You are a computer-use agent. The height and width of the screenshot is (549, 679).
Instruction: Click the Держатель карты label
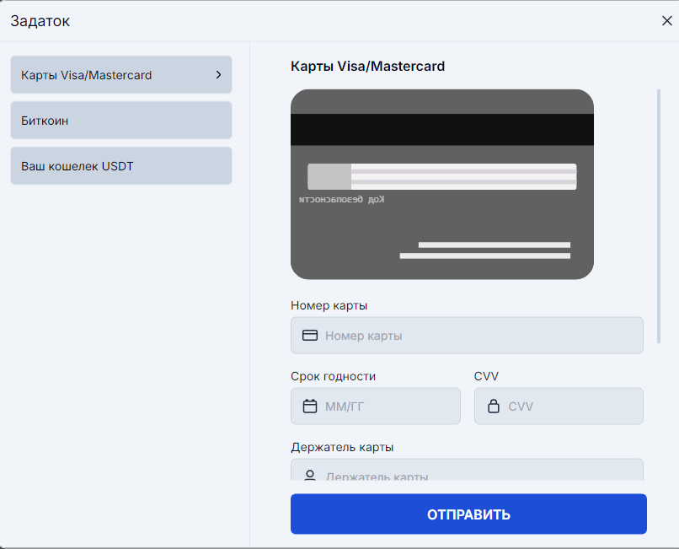pyautogui.click(x=342, y=447)
